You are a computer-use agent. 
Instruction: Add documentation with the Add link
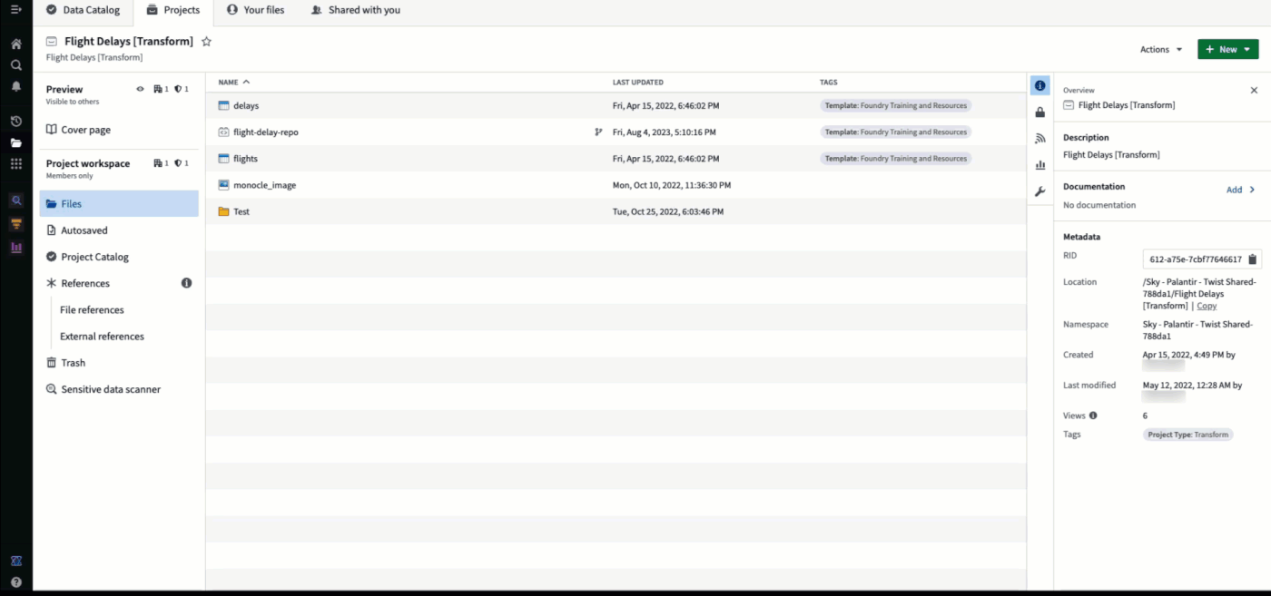1234,190
